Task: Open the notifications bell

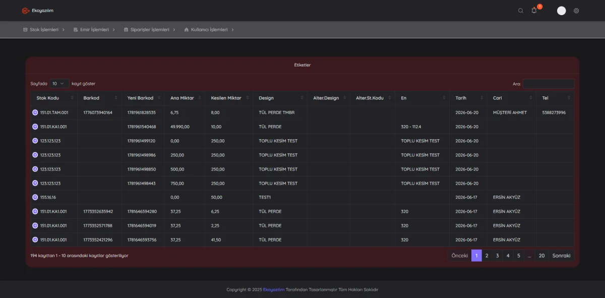Action: coord(534,11)
